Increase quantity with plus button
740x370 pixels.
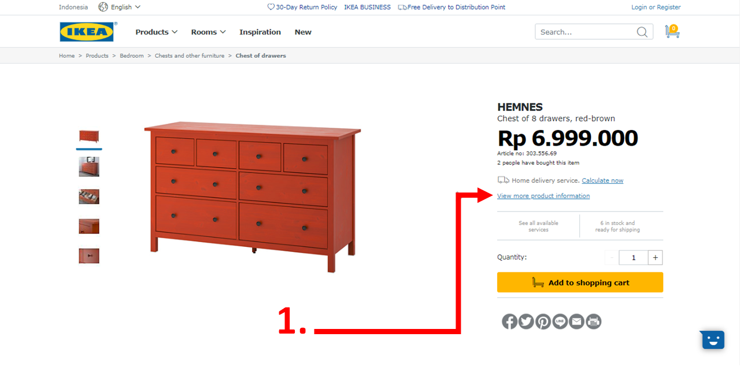(x=656, y=257)
